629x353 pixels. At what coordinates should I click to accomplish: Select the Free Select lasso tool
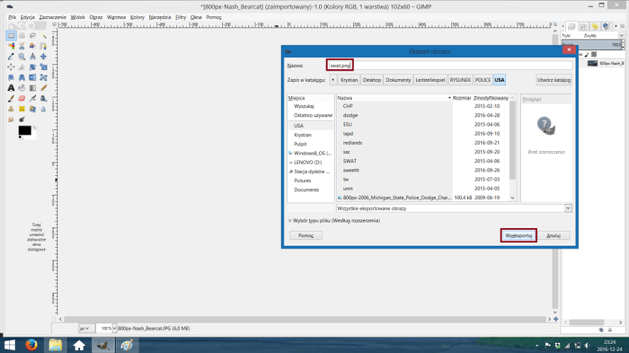tap(33, 35)
